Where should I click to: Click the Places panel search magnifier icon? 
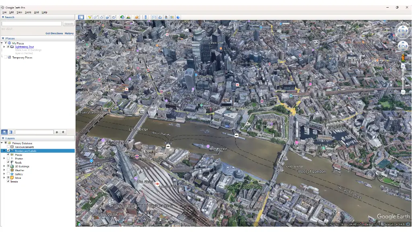pos(4,132)
